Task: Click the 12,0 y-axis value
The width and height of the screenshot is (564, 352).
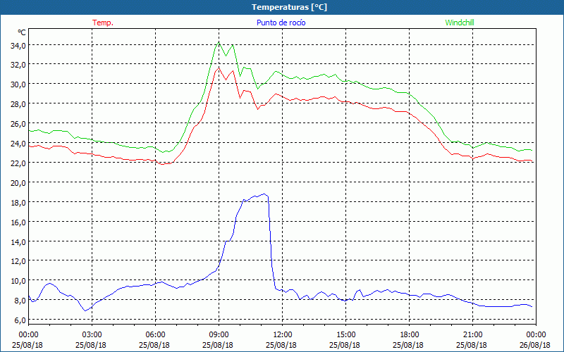Action: click(18, 261)
